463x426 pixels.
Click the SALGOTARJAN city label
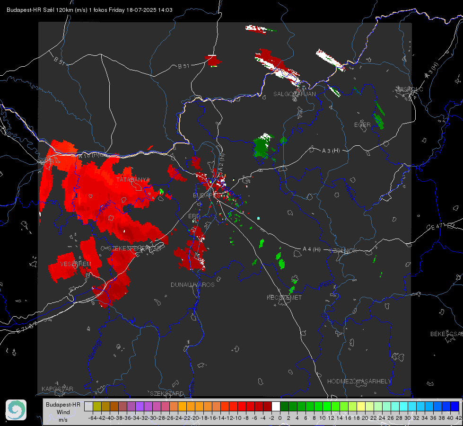pos(294,94)
